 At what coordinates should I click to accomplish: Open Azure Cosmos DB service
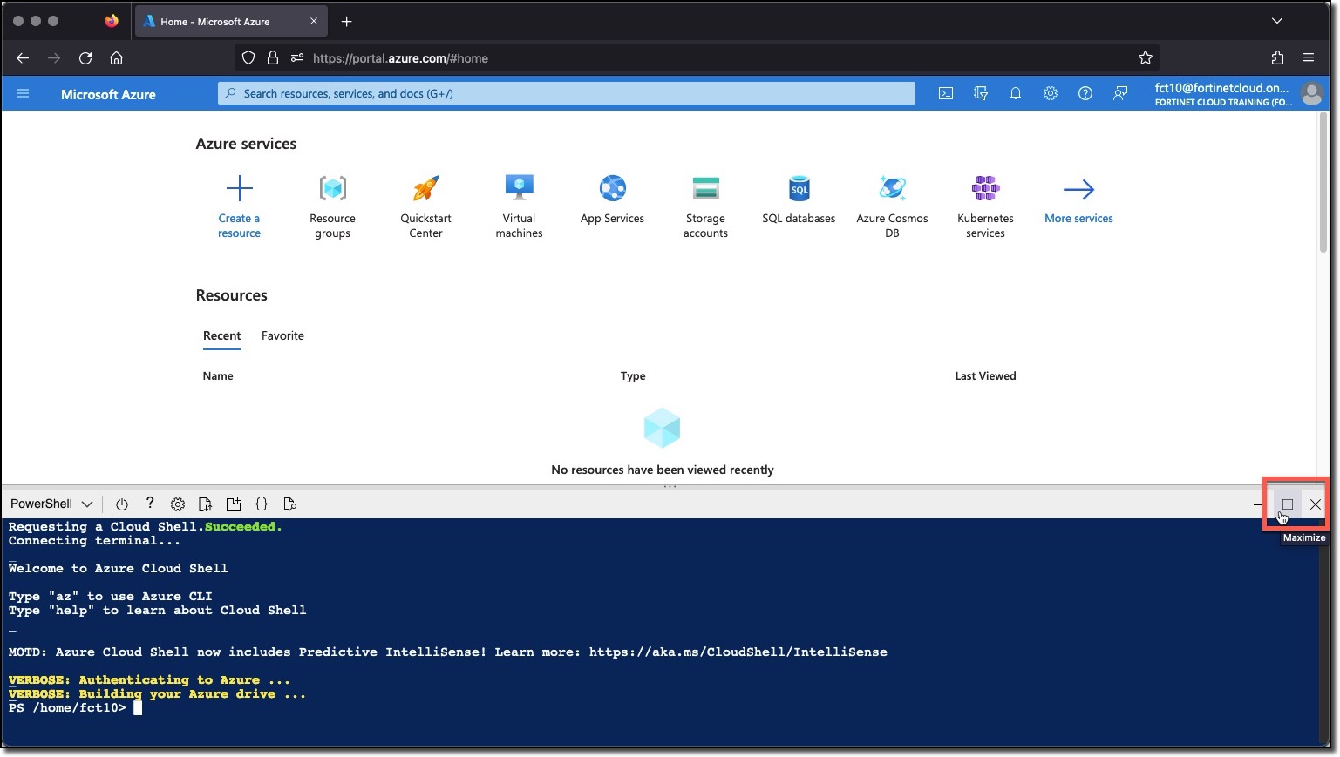click(892, 206)
